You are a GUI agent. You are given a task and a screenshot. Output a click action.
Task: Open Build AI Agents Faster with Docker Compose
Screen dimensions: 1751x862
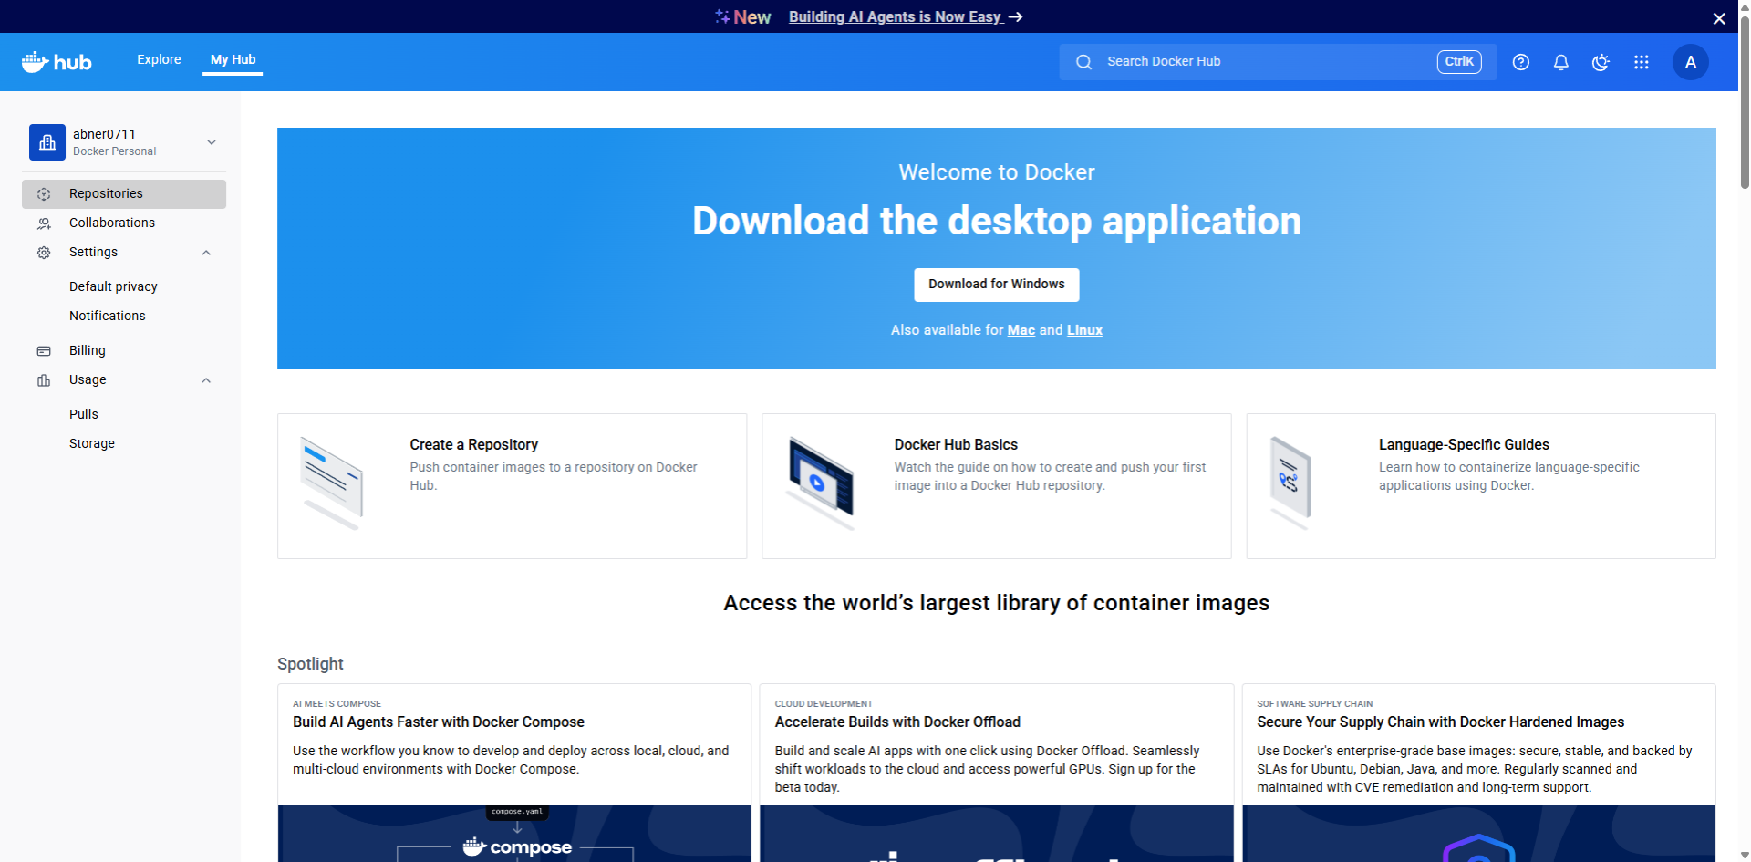click(439, 722)
